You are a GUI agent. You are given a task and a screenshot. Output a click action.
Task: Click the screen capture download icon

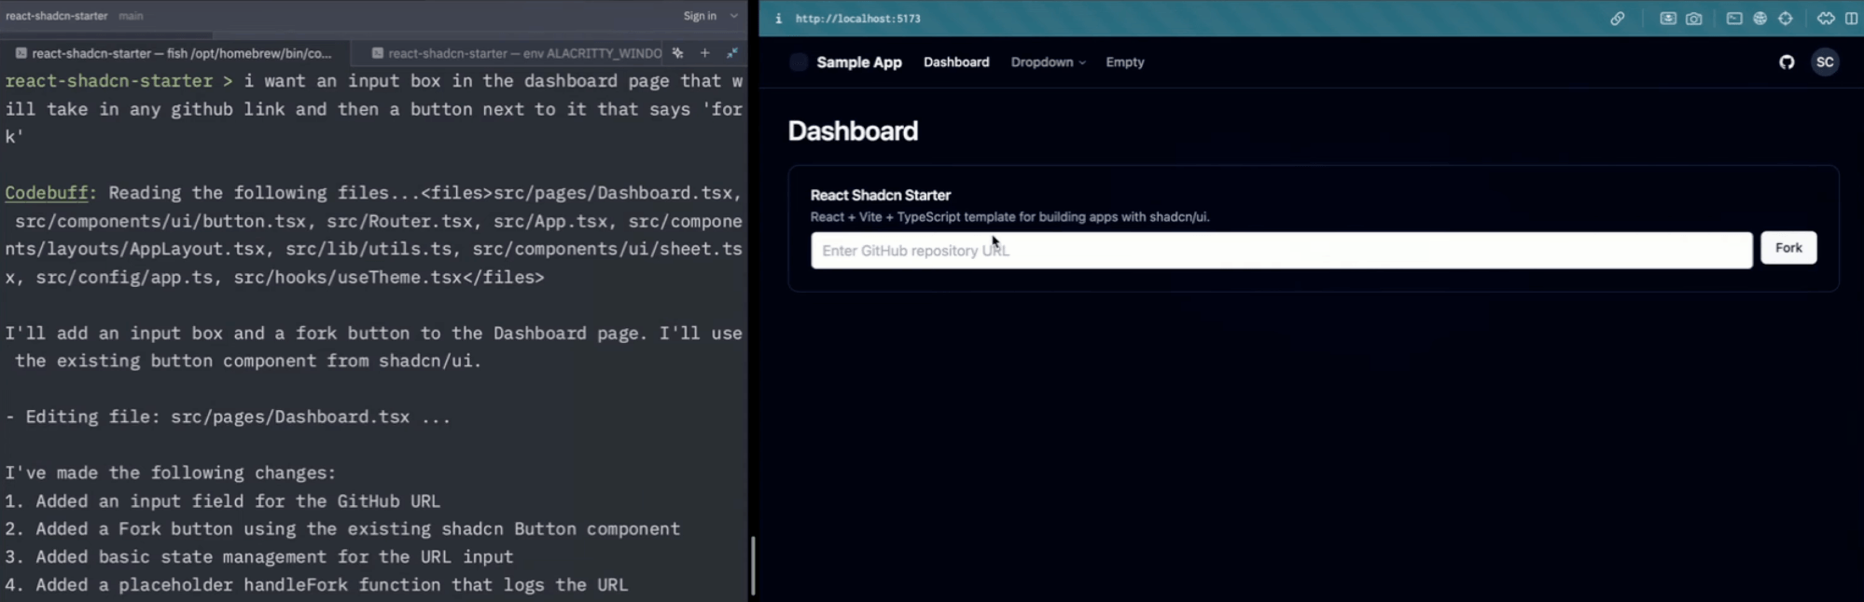(x=1668, y=19)
